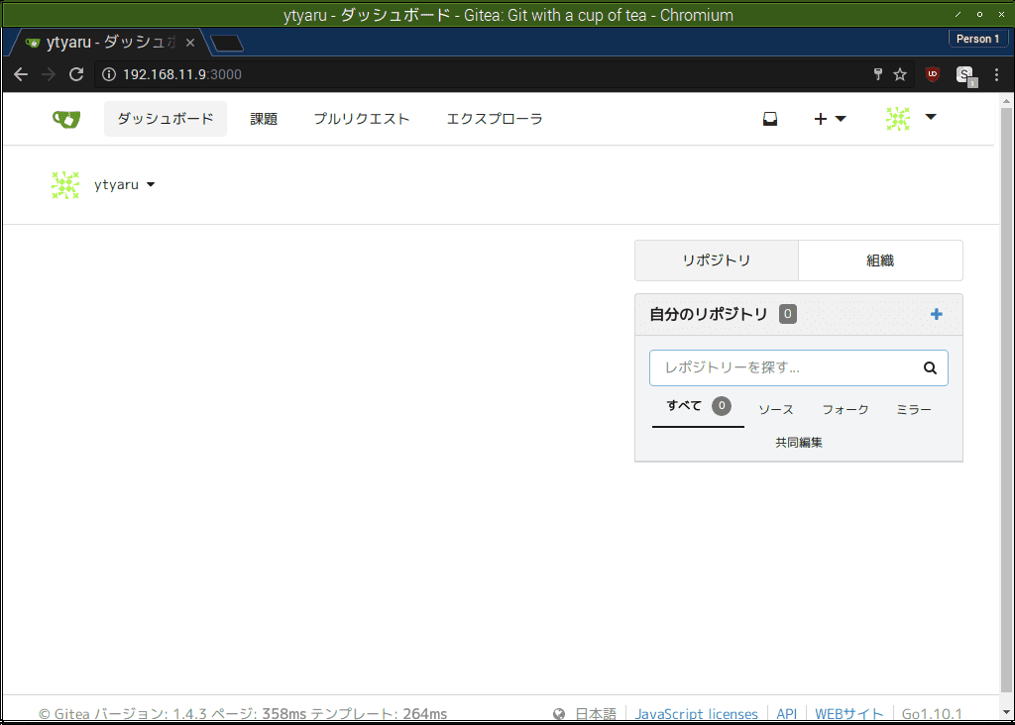Click the uBlock Origin extension icon

932,74
